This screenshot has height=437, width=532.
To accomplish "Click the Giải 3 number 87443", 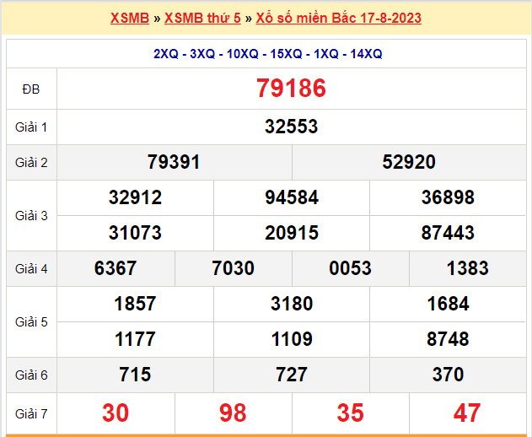I will (x=448, y=233).
